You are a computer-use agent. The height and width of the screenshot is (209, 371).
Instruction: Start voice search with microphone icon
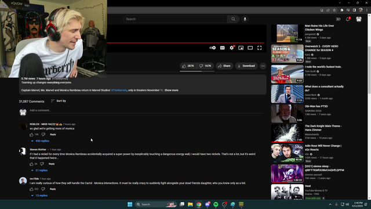click(x=245, y=19)
